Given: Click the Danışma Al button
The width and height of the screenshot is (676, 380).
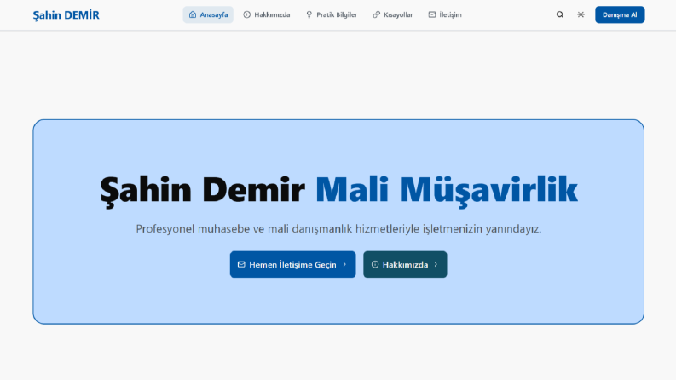Looking at the screenshot, I should coord(620,14).
